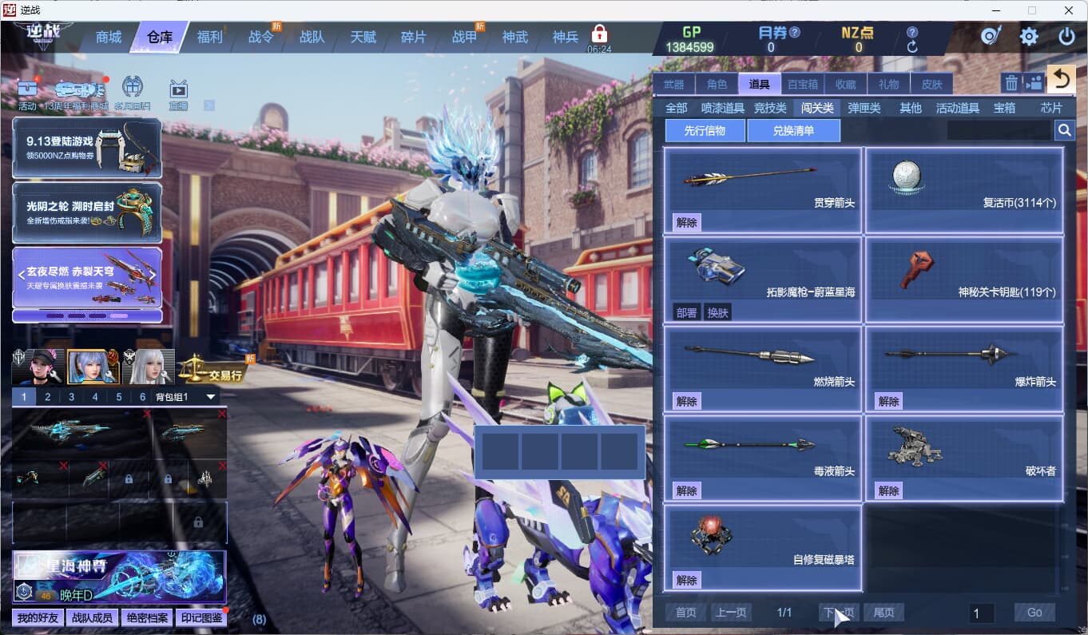Click the yellow back arrow icon

(x=1061, y=79)
